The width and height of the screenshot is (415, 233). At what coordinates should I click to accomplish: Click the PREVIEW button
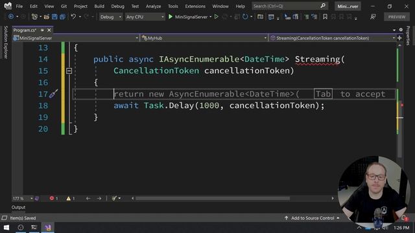(x=396, y=17)
